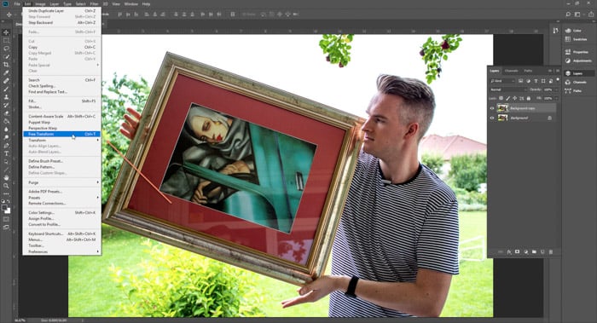Screen dimensions: 597x323
Task: Open the Adjustments panel icon
Action: 568,61
